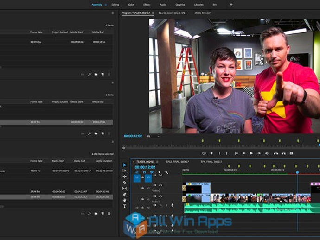Click the Go to In button

237,153
